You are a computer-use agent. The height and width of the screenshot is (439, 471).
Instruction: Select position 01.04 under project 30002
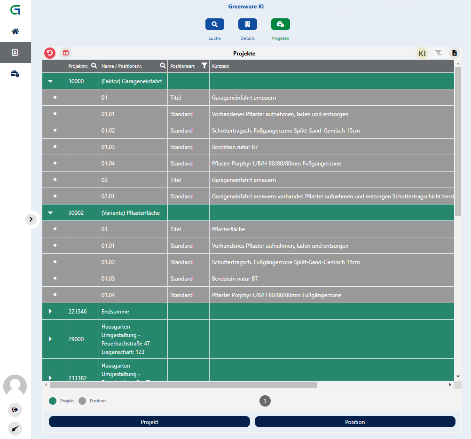[x=108, y=295]
